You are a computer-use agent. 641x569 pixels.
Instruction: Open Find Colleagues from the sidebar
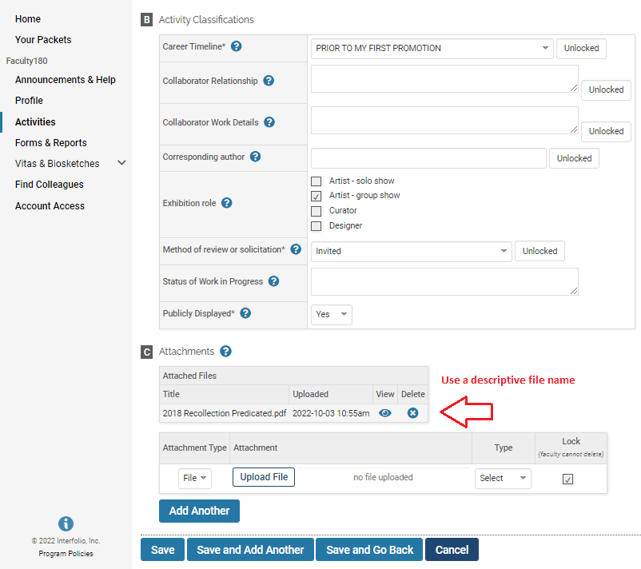tap(49, 185)
